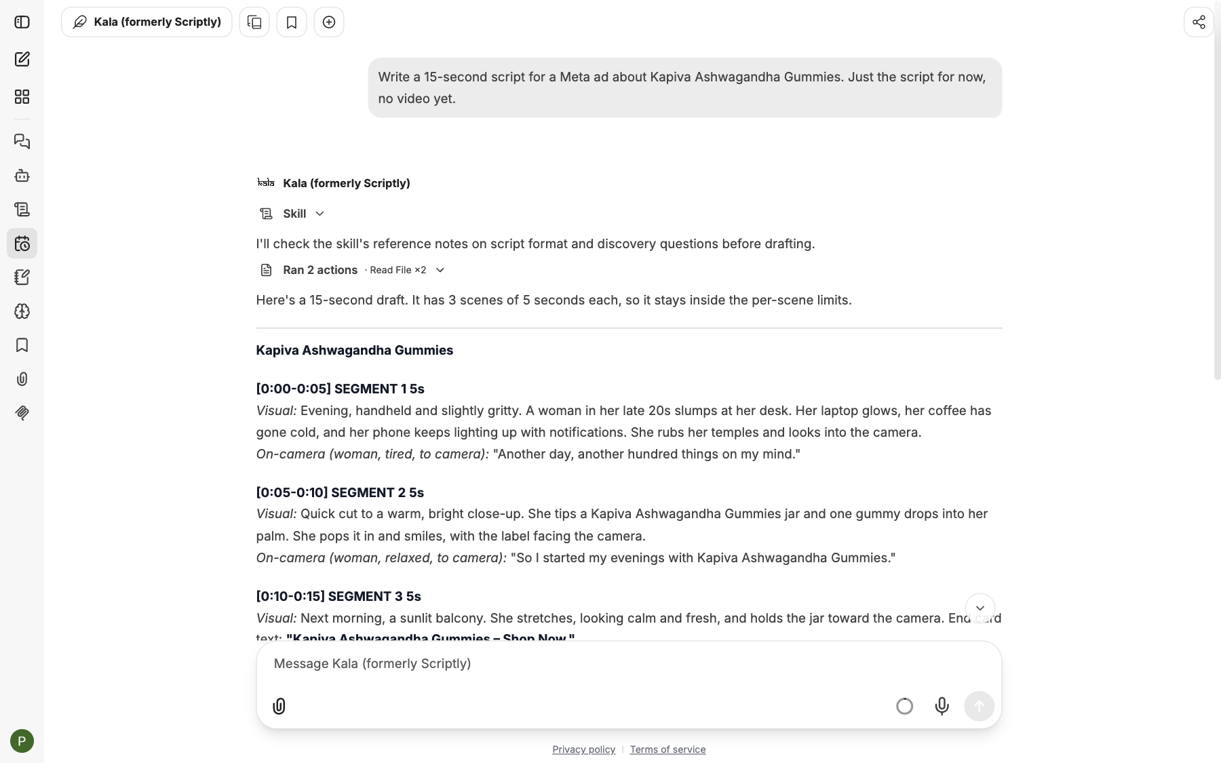Open the calendar clock scheduled tasks icon

(22, 243)
